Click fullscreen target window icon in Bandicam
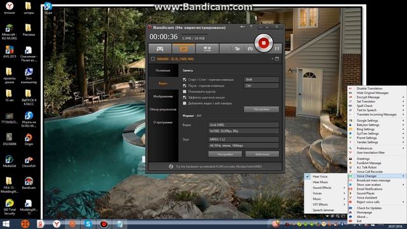This screenshot has height=229, width=407. (277, 59)
